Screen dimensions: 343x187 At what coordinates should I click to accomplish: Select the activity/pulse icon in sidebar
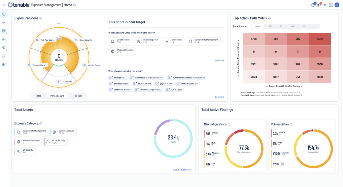click(4, 22)
